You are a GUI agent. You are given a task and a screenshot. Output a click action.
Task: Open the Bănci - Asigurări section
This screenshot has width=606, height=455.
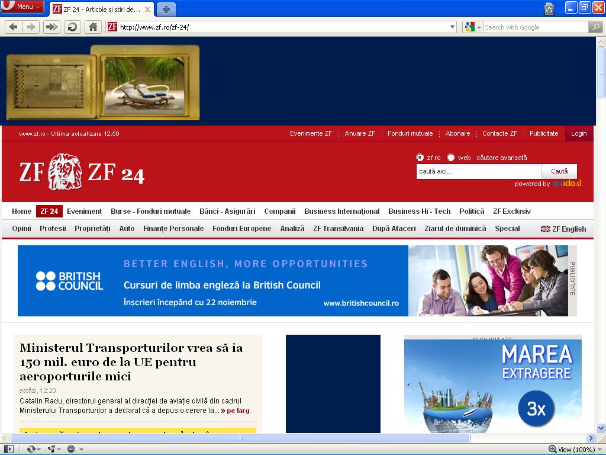pos(227,212)
